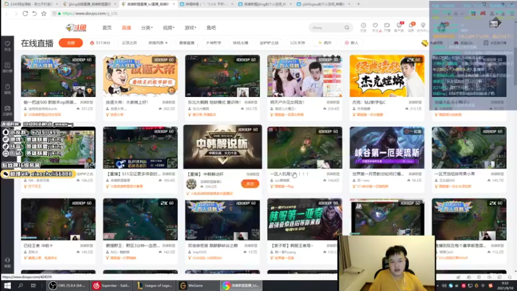Expand the 英雄列表 dropdown pill
The image size is (517, 291).
[x=158, y=43]
